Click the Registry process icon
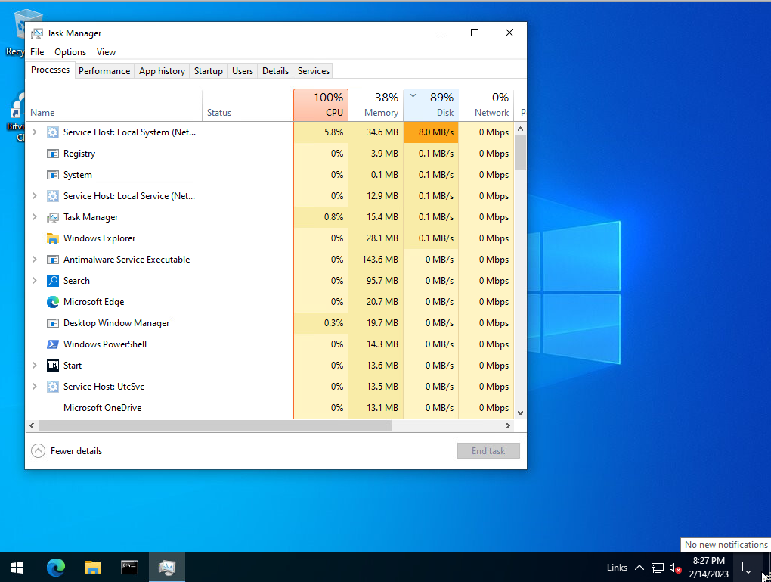Screen dimensions: 771x582 tap(53, 154)
